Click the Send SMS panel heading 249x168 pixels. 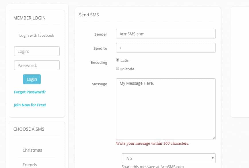(x=89, y=15)
